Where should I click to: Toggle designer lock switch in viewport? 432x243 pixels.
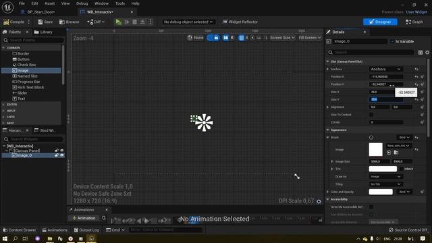[x=213, y=38]
